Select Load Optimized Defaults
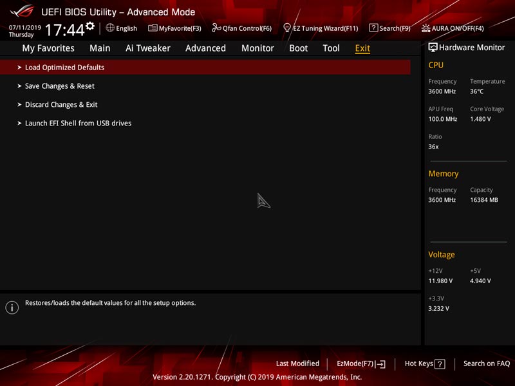The width and height of the screenshot is (515, 386). [x=205, y=68]
